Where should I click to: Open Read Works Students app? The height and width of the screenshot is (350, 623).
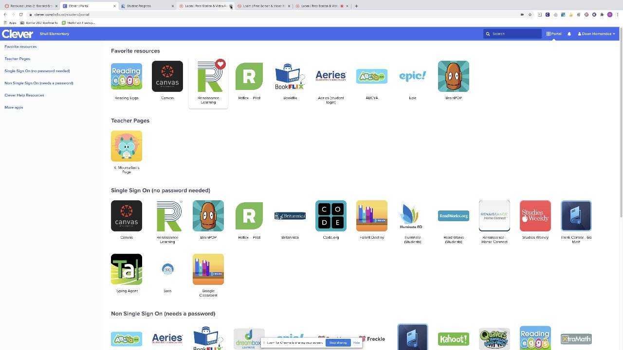454,216
